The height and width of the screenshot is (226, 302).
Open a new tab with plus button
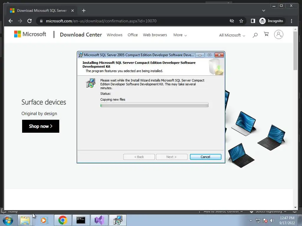click(83, 11)
